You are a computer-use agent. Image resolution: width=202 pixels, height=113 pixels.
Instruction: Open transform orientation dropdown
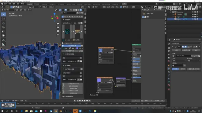(x=33, y=7)
